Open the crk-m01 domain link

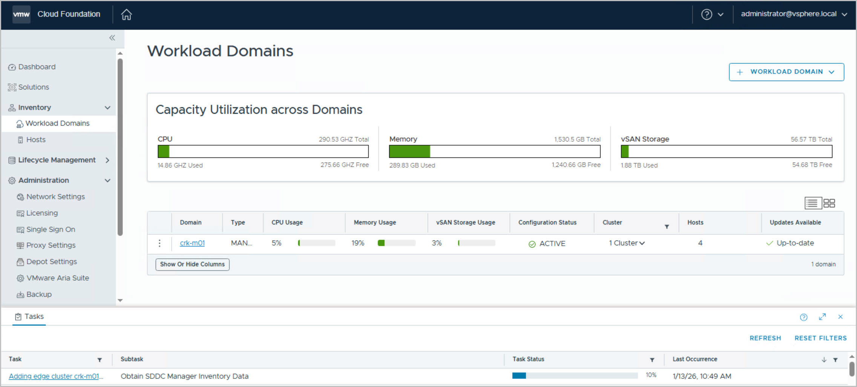192,243
